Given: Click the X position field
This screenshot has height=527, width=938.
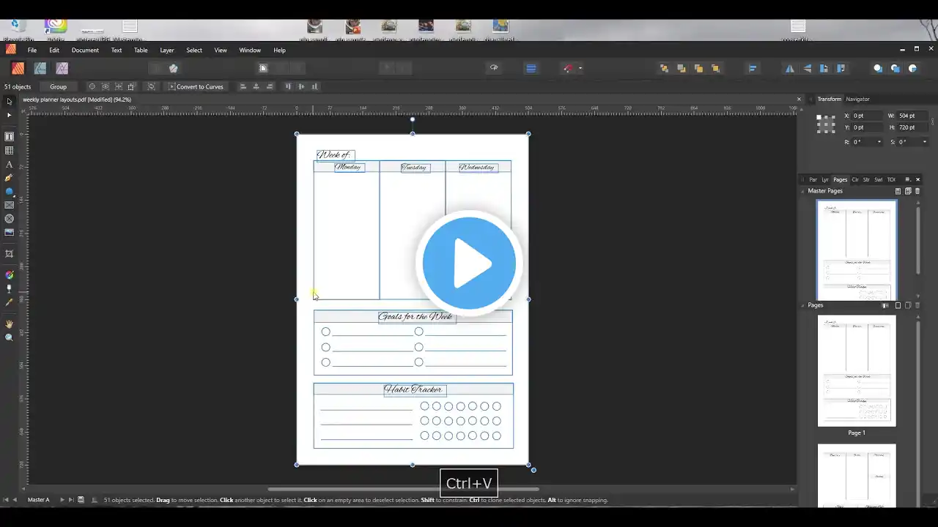Looking at the screenshot, I should (868, 116).
